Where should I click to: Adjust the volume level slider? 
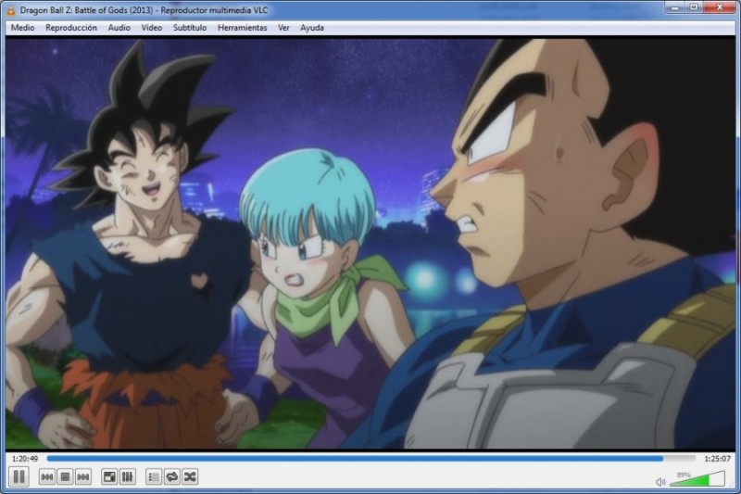[697, 480]
